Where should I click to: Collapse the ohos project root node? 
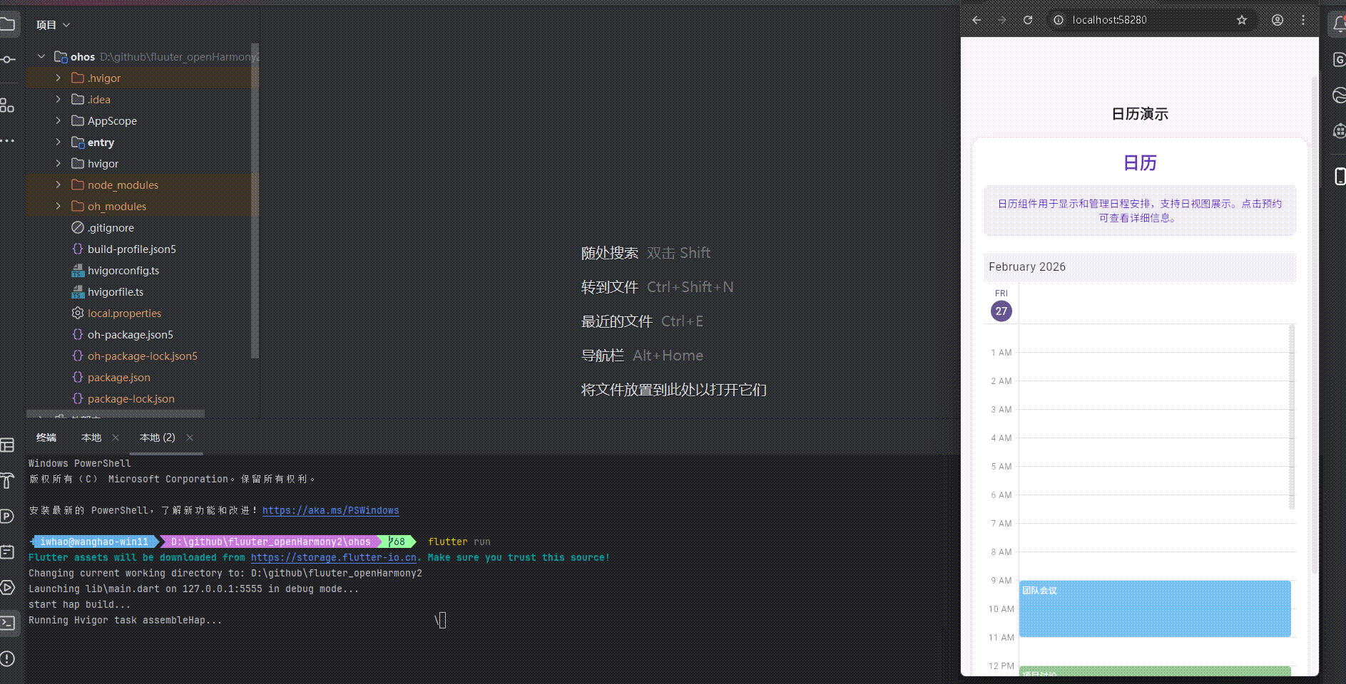41,56
